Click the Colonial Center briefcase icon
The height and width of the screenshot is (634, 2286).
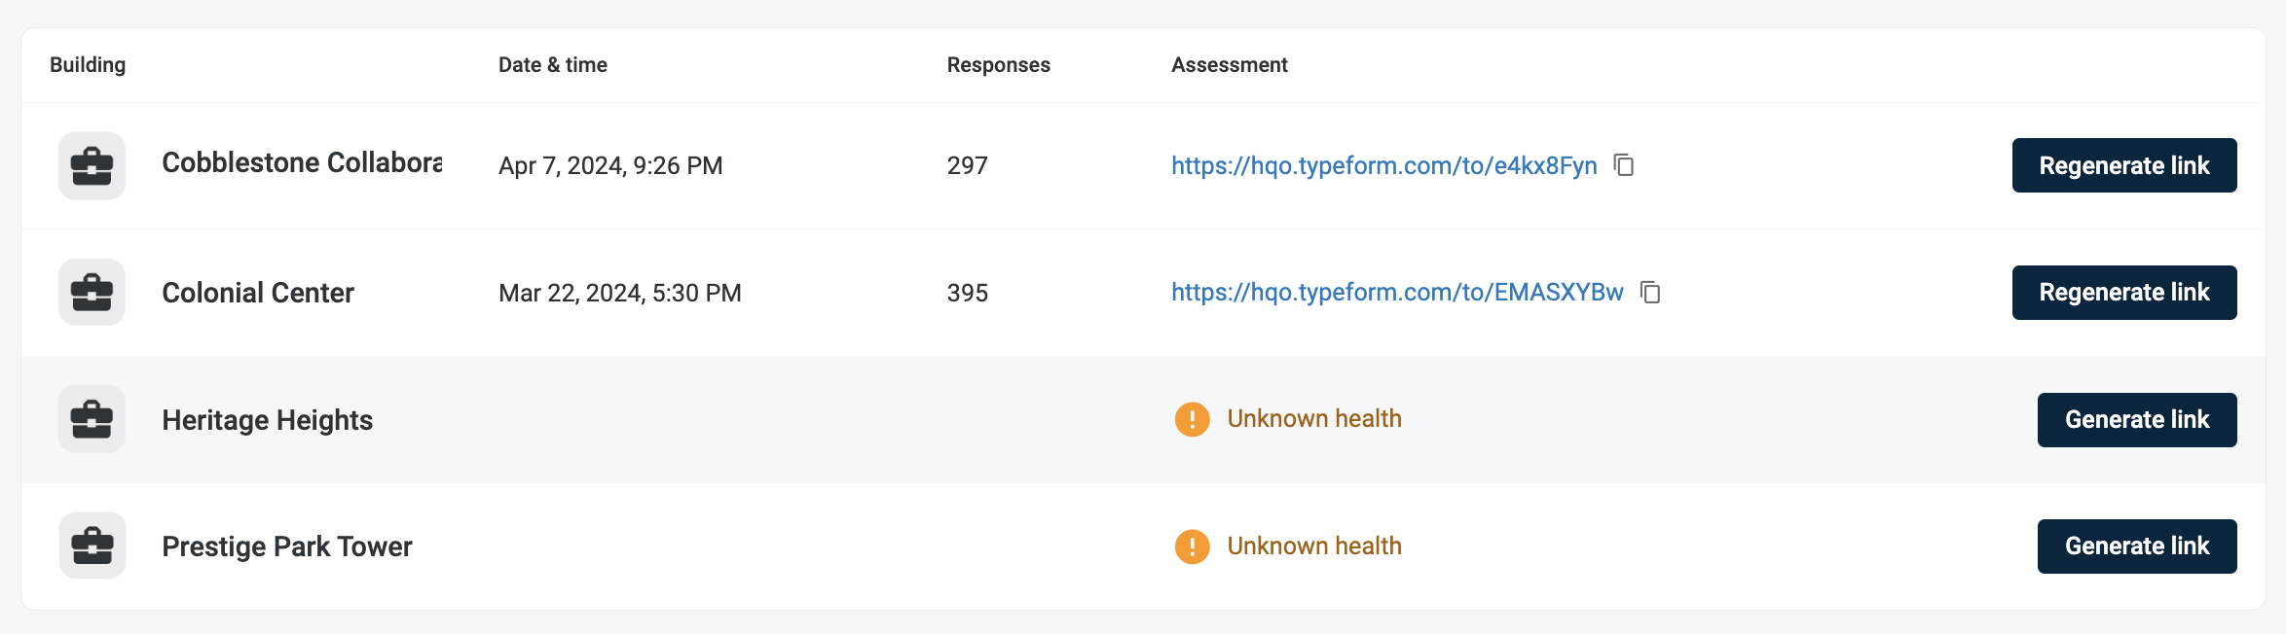tap(92, 292)
